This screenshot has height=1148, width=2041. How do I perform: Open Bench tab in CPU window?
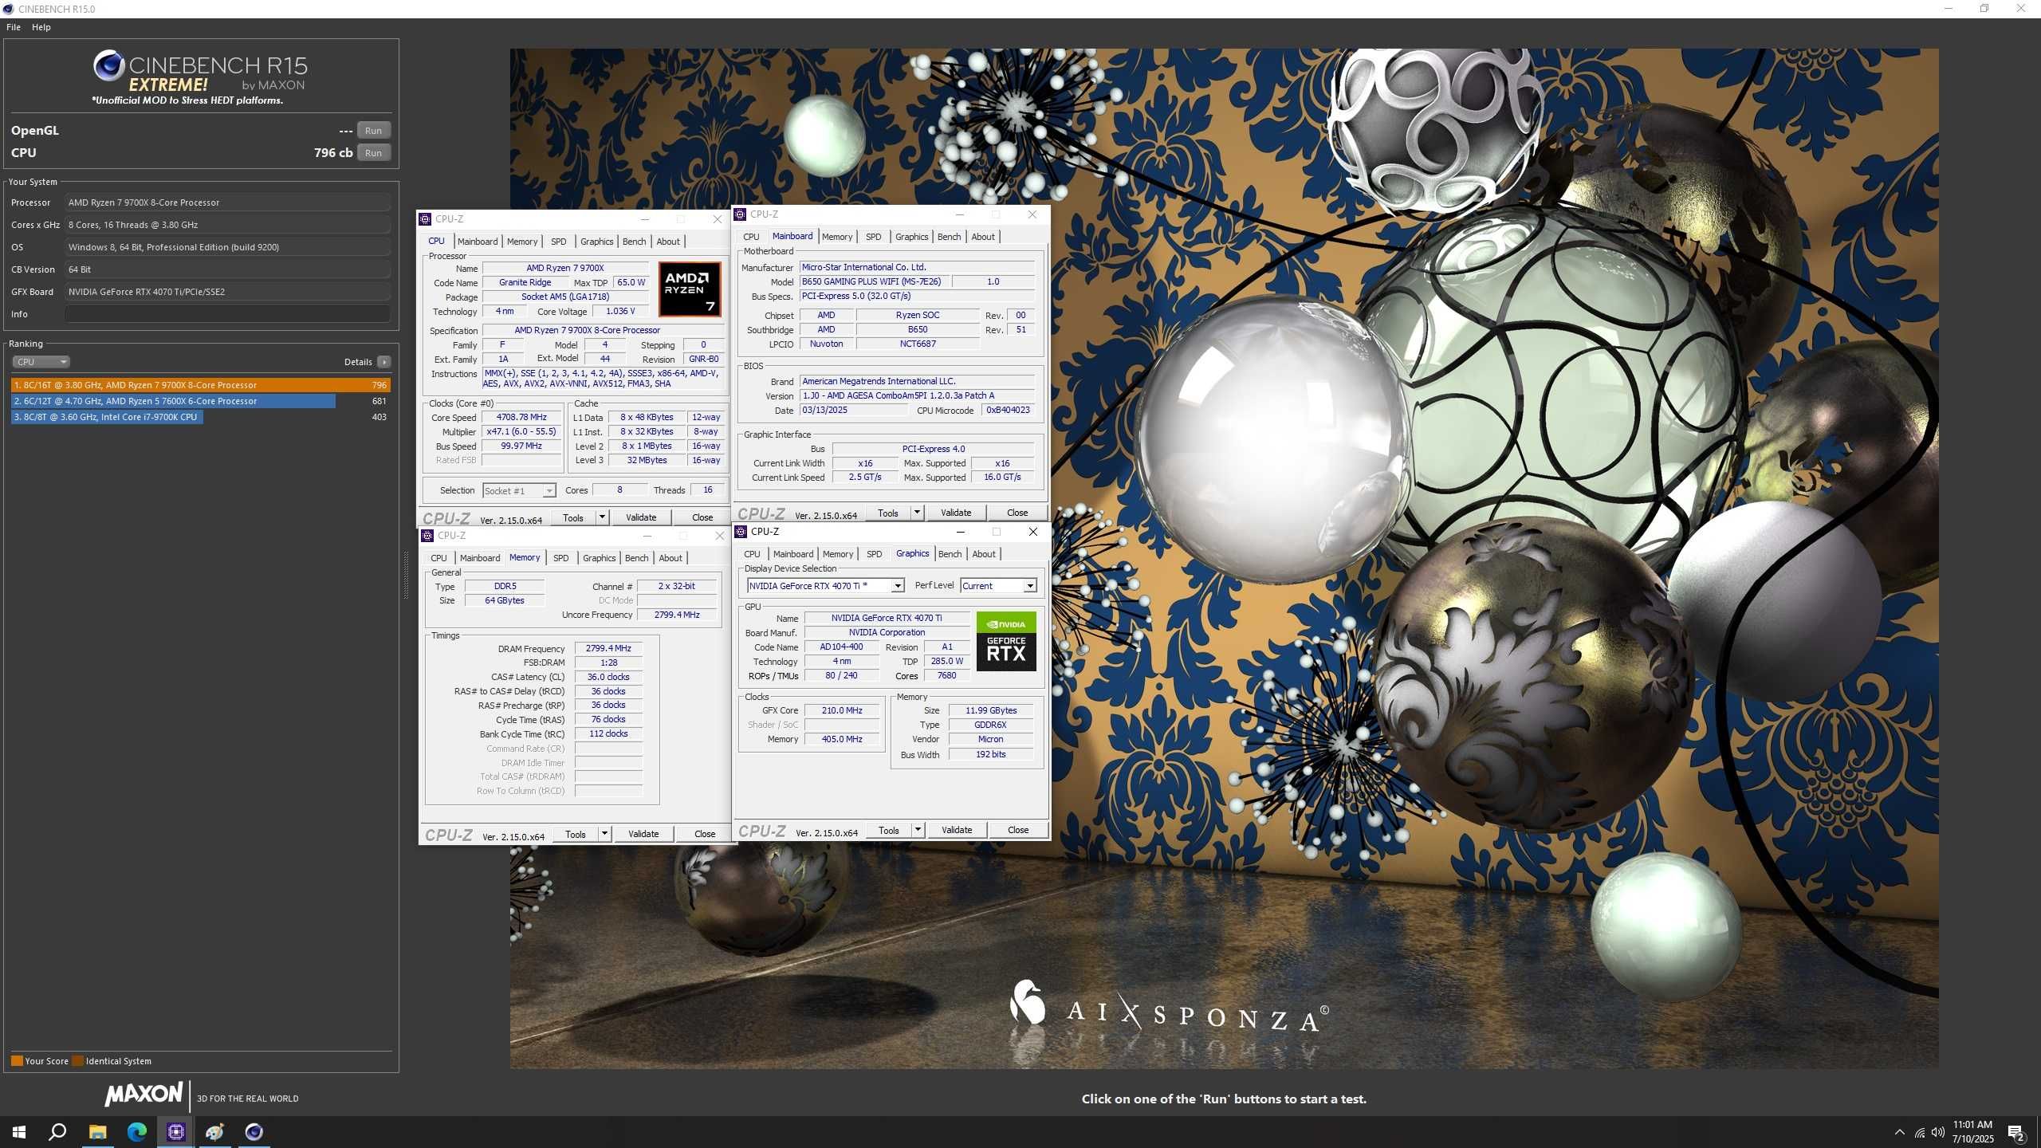coord(635,242)
